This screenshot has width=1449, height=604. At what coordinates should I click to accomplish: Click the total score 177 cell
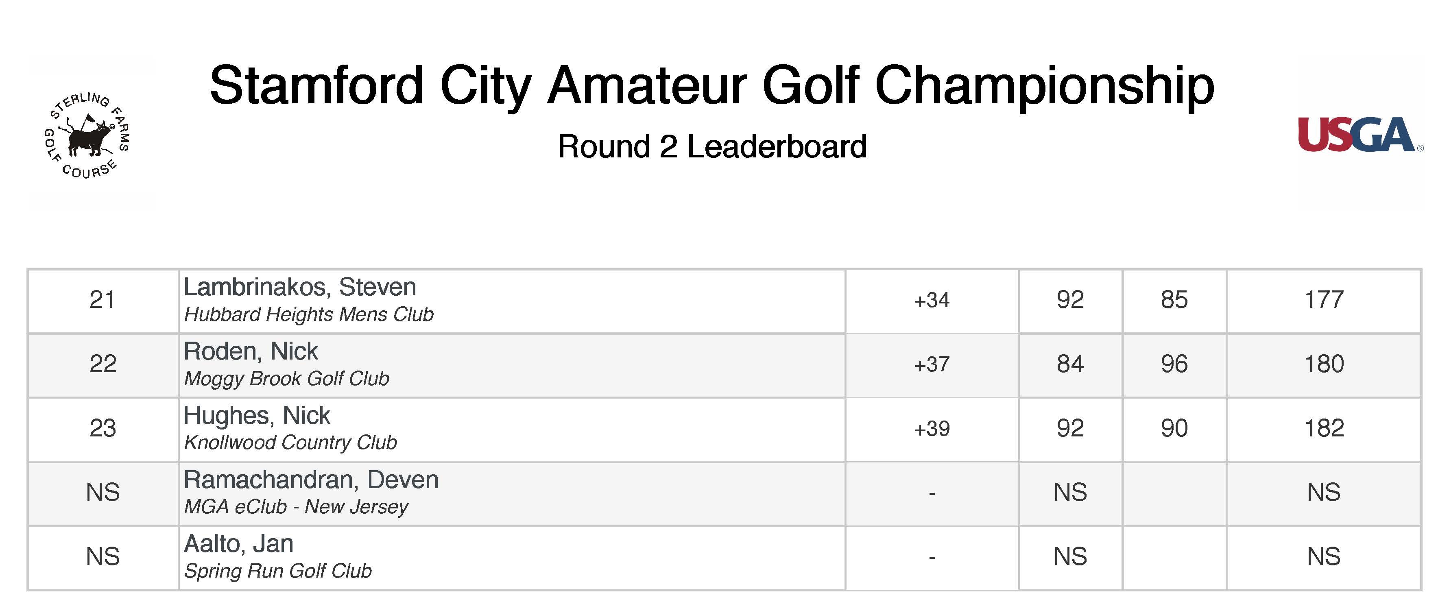[1324, 300]
